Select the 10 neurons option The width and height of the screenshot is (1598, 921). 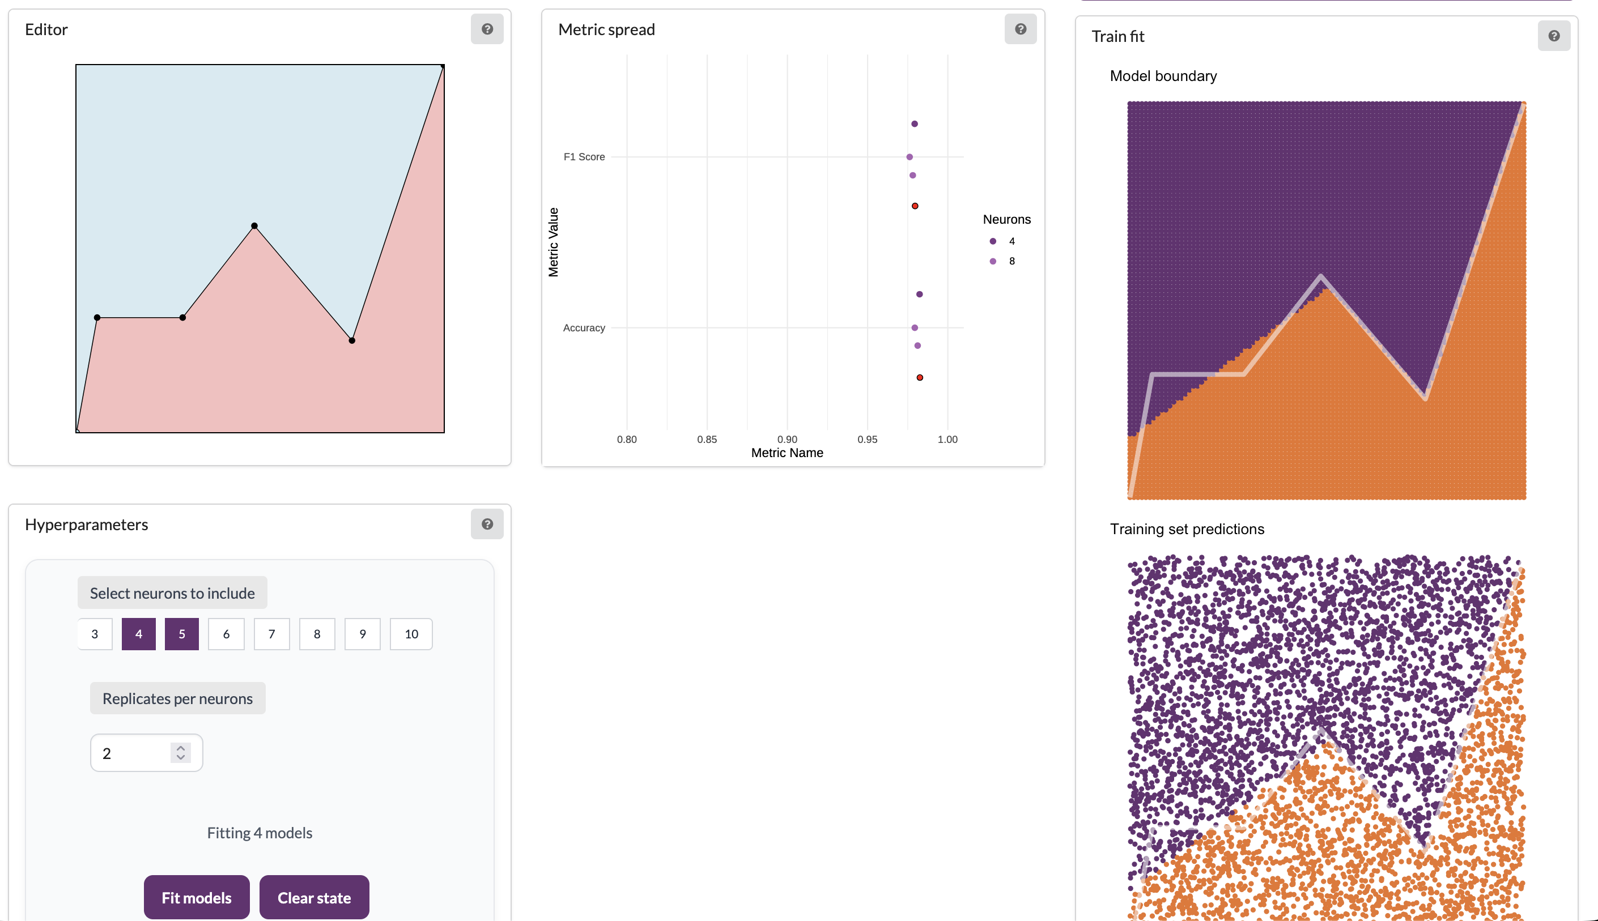[x=411, y=634]
